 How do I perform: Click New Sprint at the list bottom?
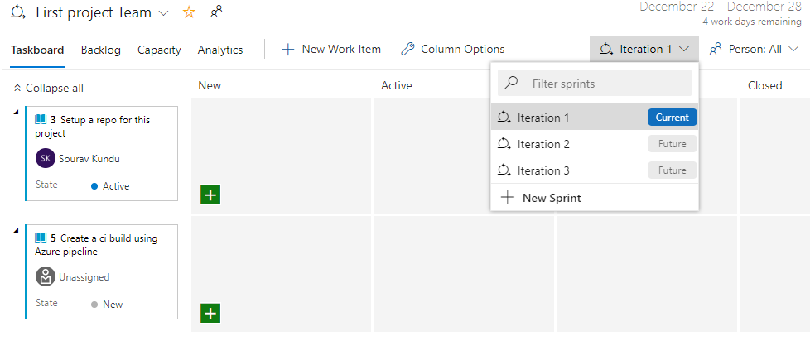pyautogui.click(x=551, y=198)
